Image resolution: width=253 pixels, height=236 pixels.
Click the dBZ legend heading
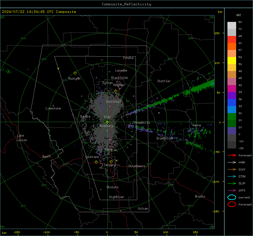coord(238,15)
